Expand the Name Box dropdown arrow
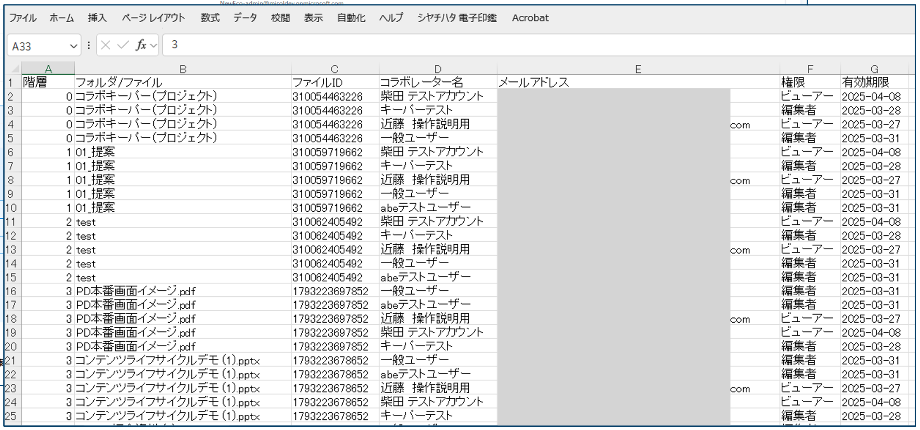This screenshot has height=430, width=920. coord(74,46)
